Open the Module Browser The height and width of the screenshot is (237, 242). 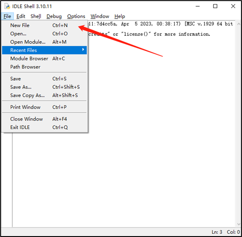pyautogui.click(x=44, y=58)
